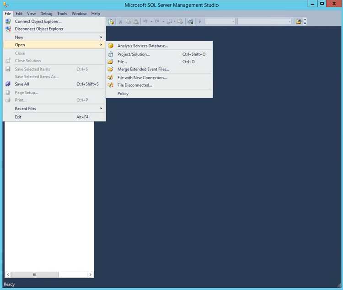Open the Debug menu
The height and width of the screenshot is (290, 343).
point(46,14)
